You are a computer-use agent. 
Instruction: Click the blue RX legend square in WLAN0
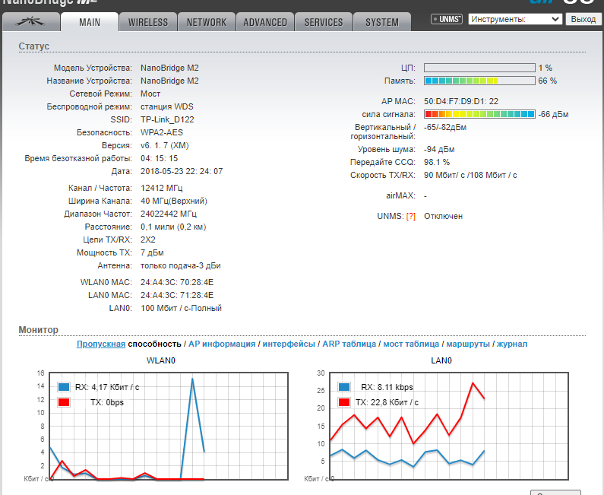pyautogui.click(x=64, y=387)
